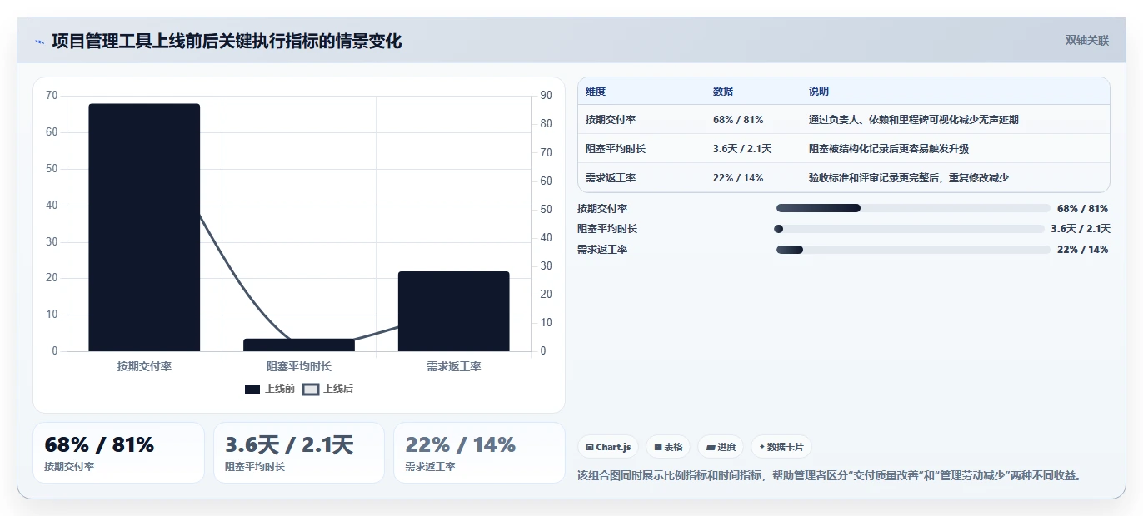
Task: Click the dashboard title 项目管理工具上线前后关键执行指标的情景变化
Action: click(227, 41)
